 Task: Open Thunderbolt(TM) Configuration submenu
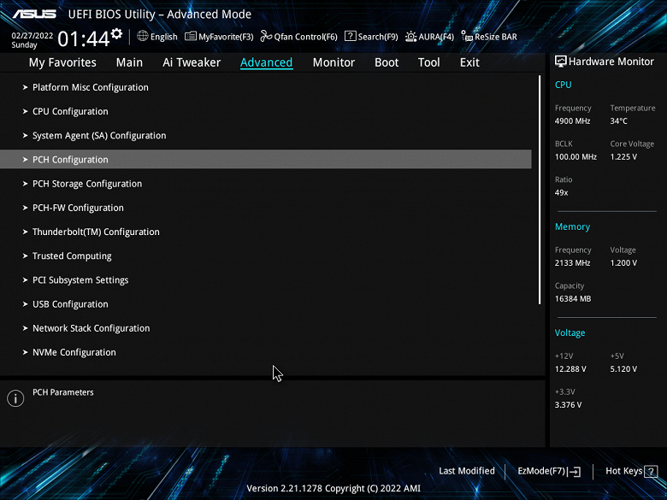pos(266,232)
